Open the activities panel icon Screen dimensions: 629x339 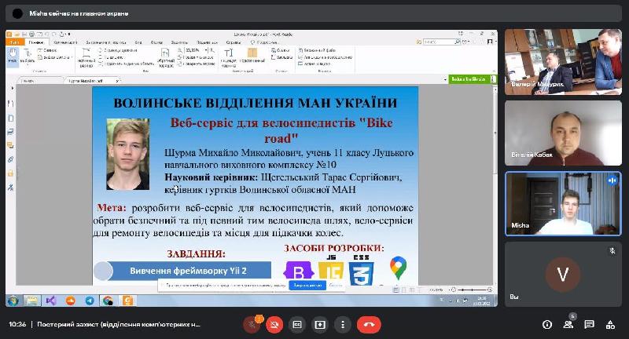point(610,324)
